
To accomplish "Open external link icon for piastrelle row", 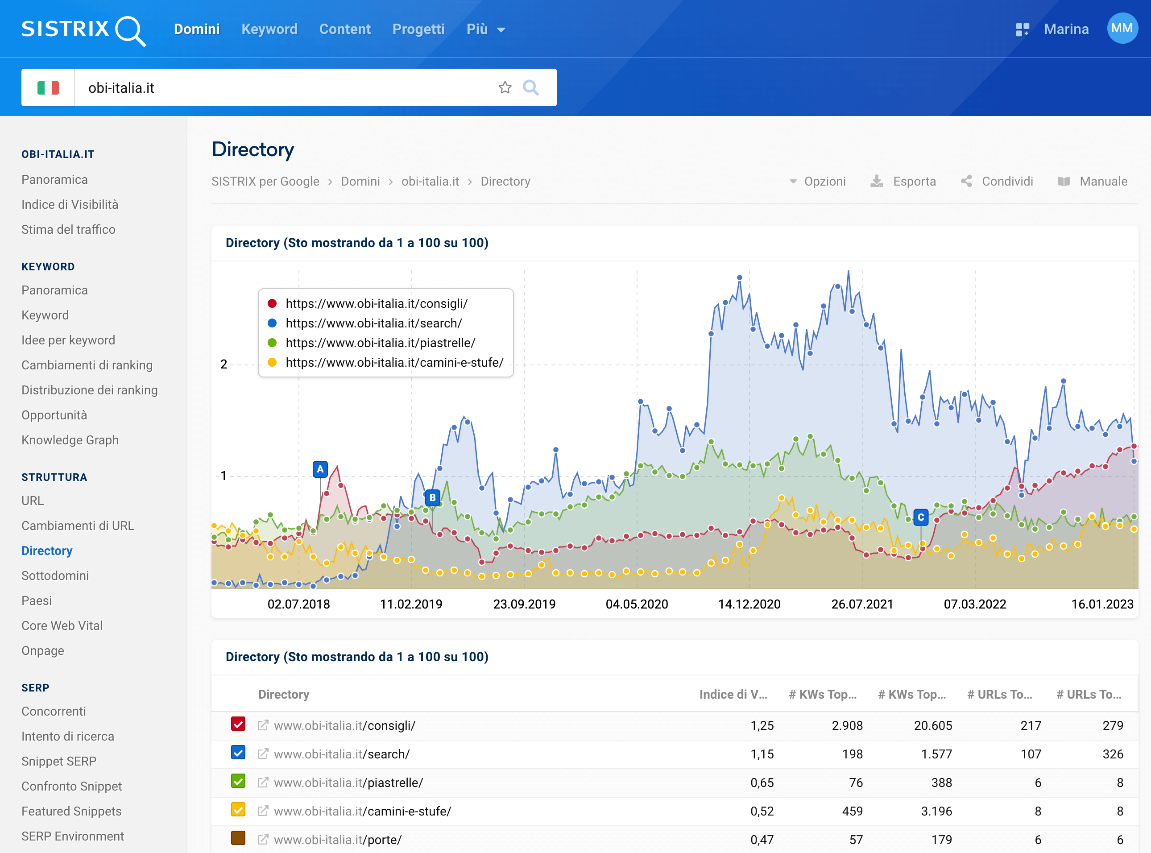I will [263, 782].
